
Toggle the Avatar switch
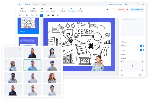point(142,50)
